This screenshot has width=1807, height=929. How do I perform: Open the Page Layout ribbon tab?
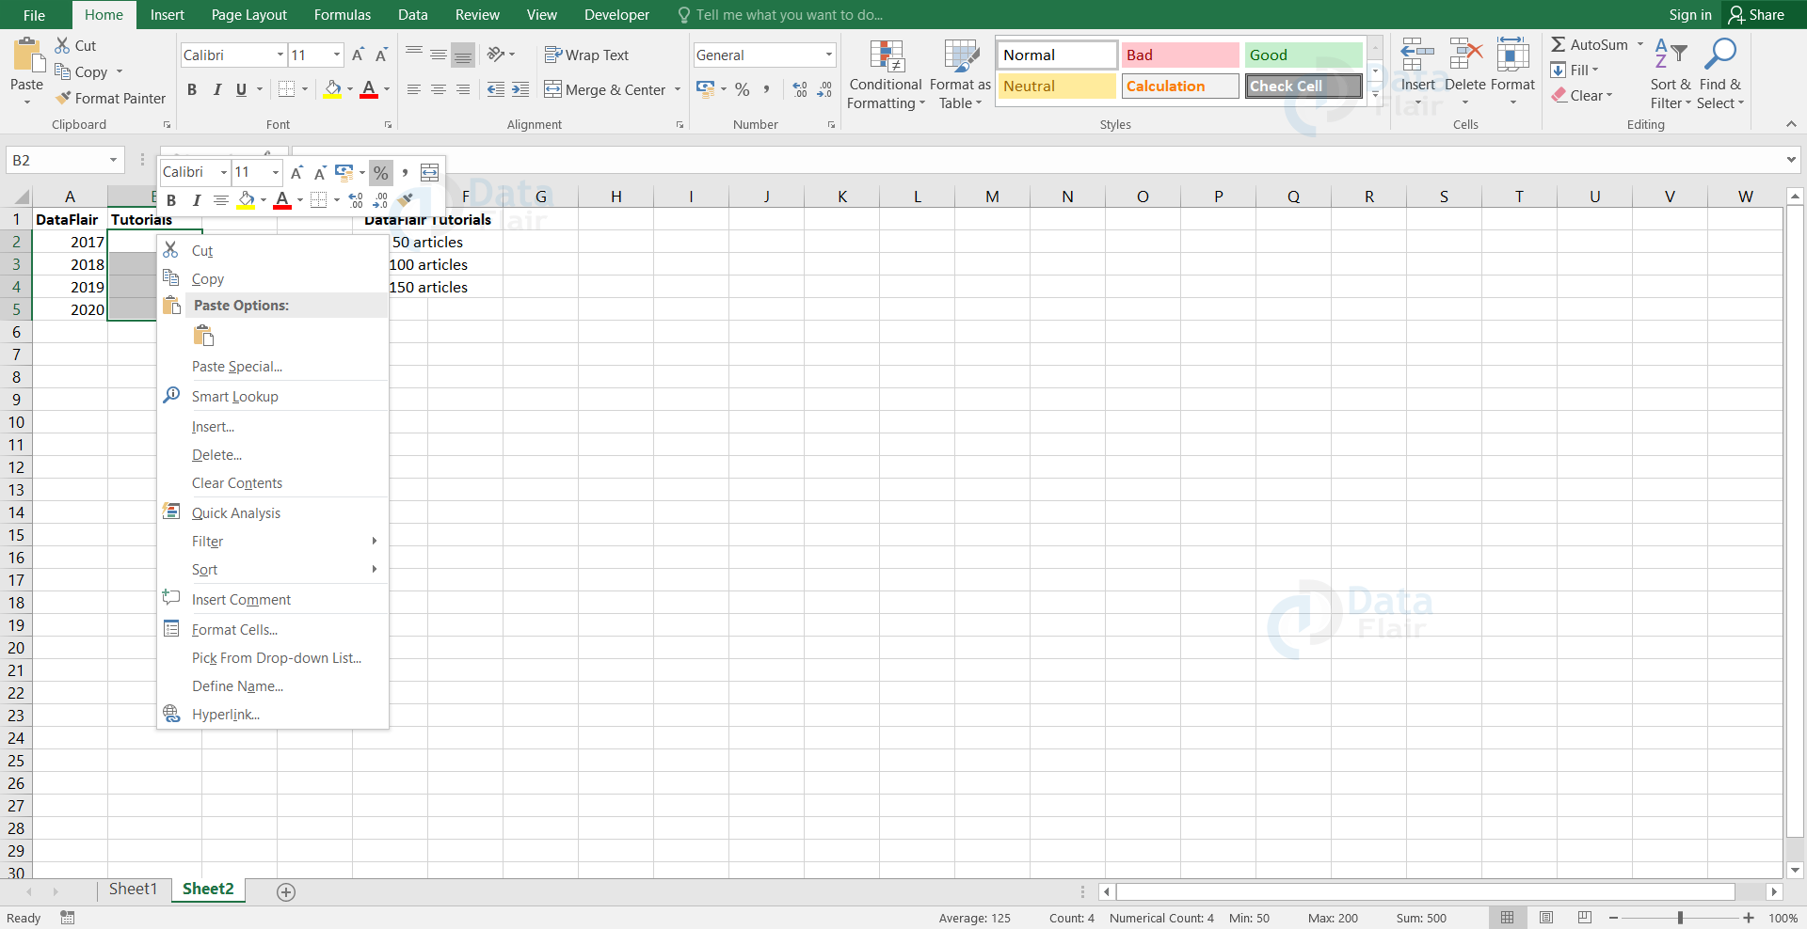point(248,15)
